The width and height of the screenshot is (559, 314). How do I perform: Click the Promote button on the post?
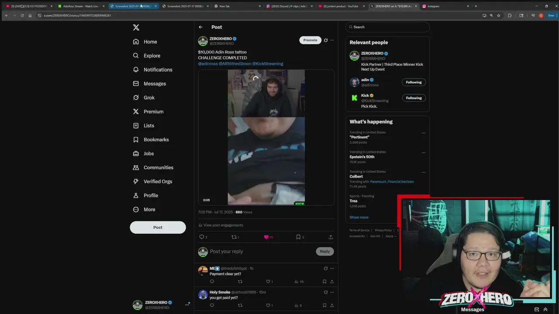click(x=310, y=40)
